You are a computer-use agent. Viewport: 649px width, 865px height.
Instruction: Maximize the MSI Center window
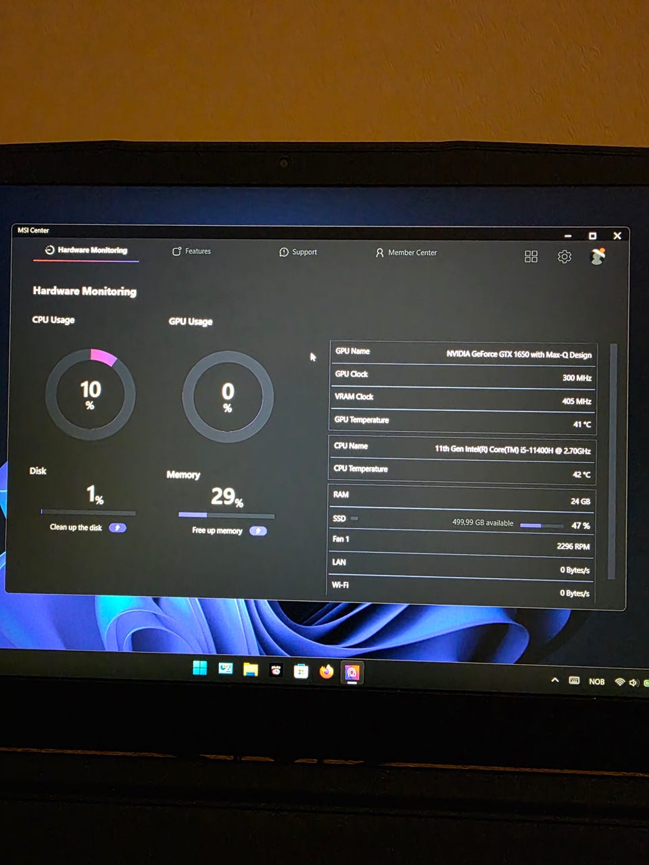click(592, 236)
